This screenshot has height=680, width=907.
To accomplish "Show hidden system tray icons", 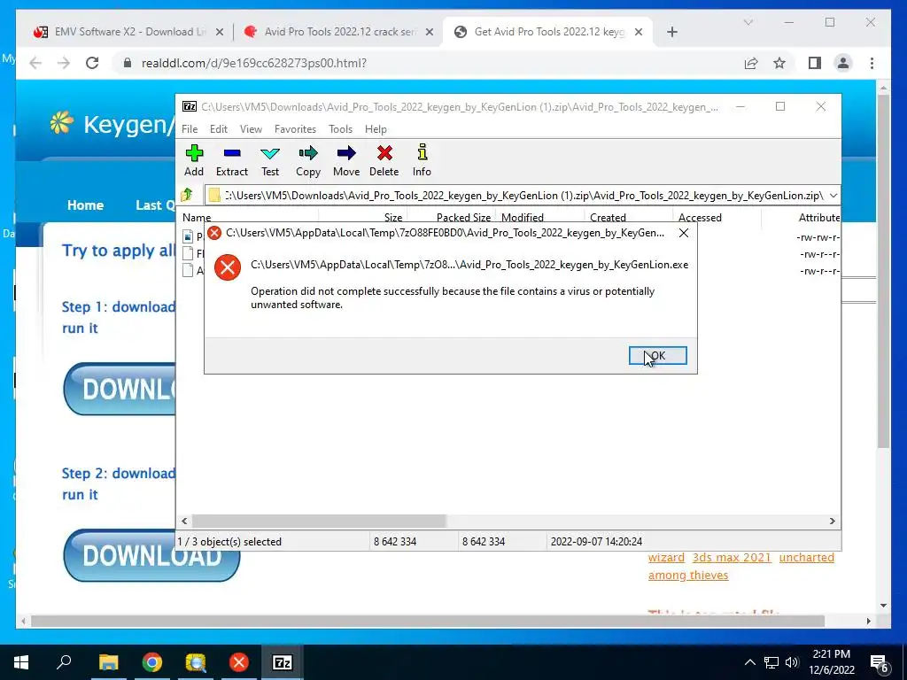I will point(749,662).
